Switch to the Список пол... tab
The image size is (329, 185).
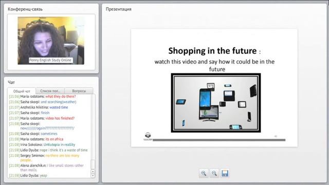[50, 91]
